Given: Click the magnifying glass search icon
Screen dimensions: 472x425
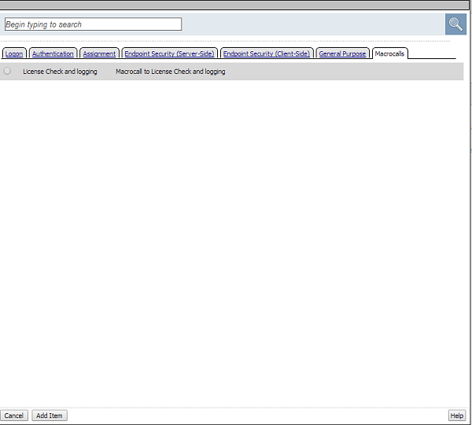Looking at the screenshot, I should pyautogui.click(x=455, y=24).
